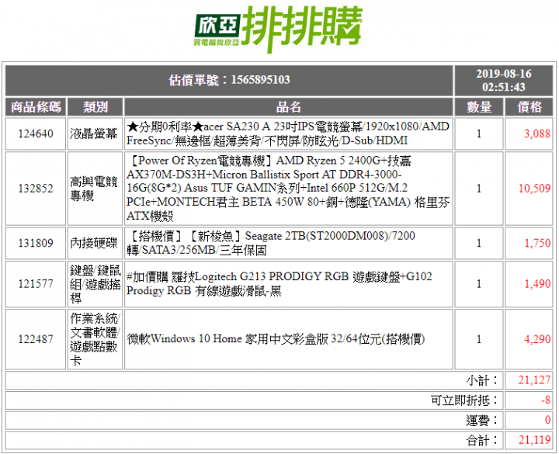The image size is (559, 454).
Task: Click the discount value -8
Action: (546, 400)
